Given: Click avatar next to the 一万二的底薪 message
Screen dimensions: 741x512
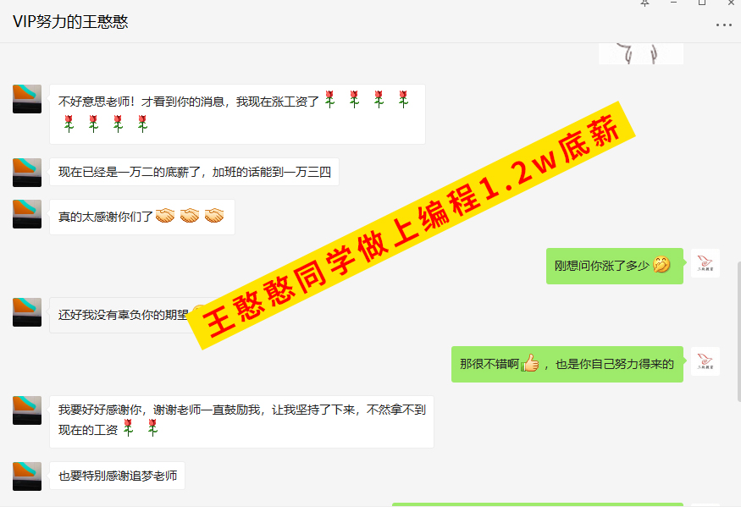Looking at the screenshot, I should 27,173.
